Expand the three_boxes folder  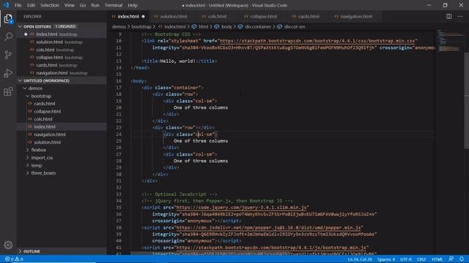point(62,173)
